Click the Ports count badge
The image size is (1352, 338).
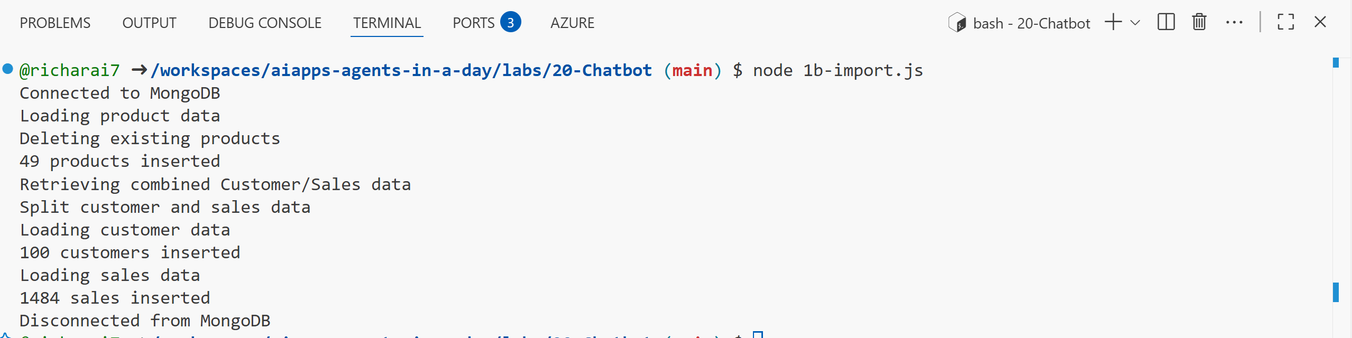(510, 23)
